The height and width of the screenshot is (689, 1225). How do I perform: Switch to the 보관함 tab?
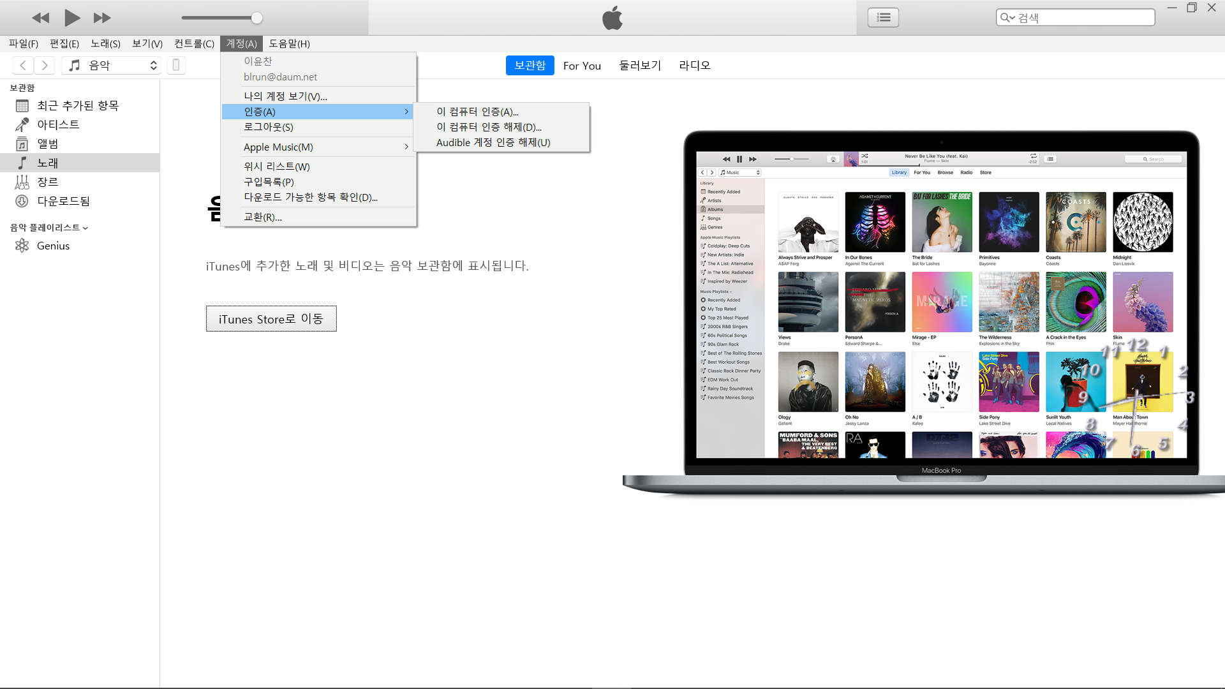coord(530,65)
